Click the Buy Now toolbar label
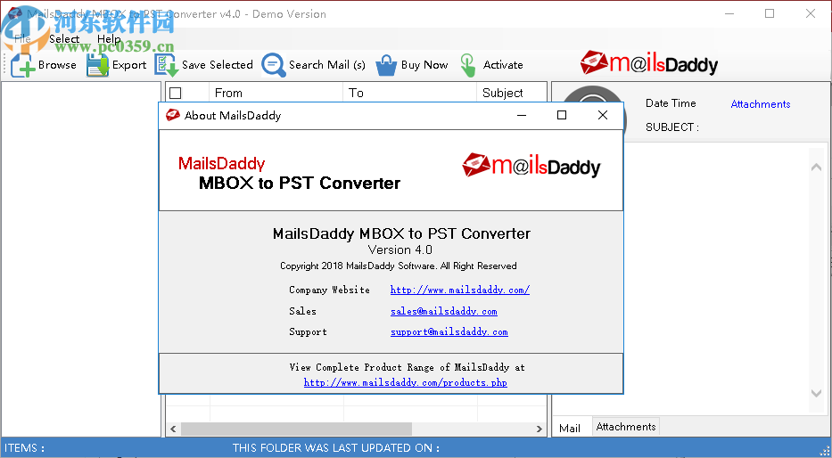 click(x=424, y=65)
